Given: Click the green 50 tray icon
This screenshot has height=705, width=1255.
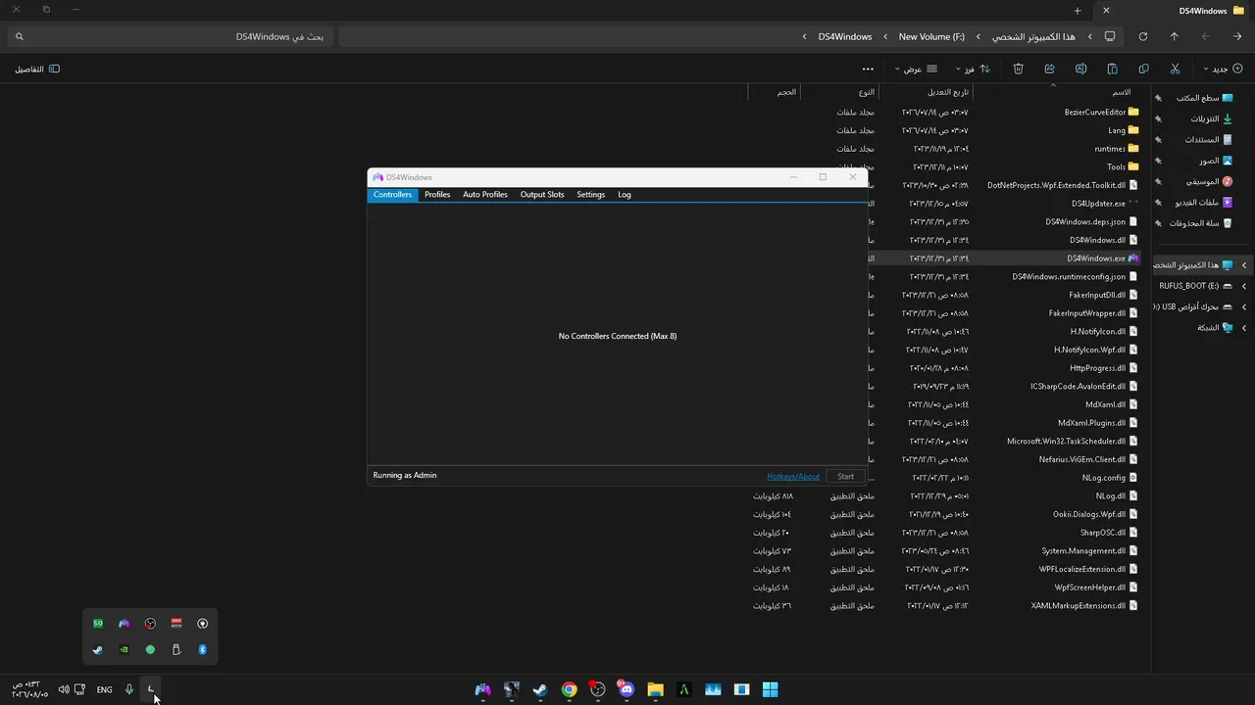Looking at the screenshot, I should click(x=97, y=624).
